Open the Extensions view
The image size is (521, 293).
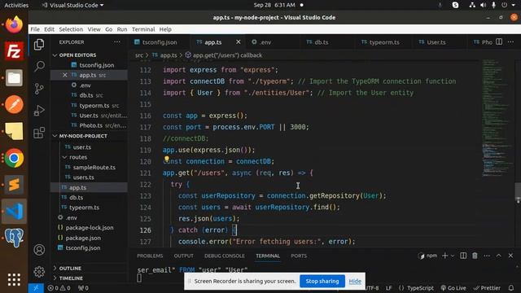click(39, 133)
